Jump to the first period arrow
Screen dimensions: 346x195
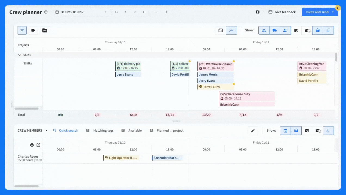click(116, 12)
